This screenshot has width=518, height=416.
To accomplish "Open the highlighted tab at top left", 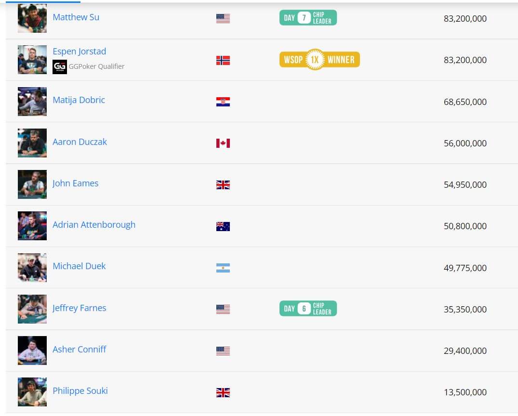I will 43,2.
